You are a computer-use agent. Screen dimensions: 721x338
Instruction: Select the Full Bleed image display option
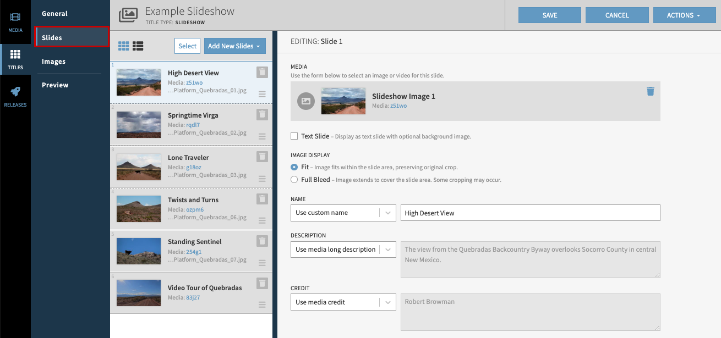[293, 179]
